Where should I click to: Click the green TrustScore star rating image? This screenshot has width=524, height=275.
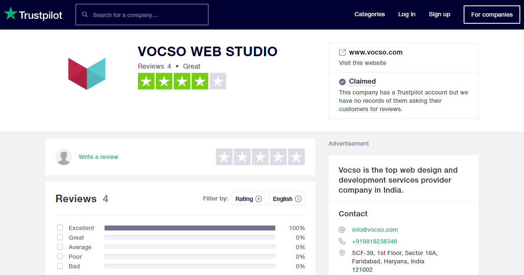tap(182, 81)
